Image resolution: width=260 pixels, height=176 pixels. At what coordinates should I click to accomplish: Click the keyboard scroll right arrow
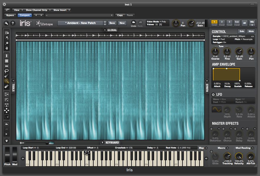click(206, 159)
